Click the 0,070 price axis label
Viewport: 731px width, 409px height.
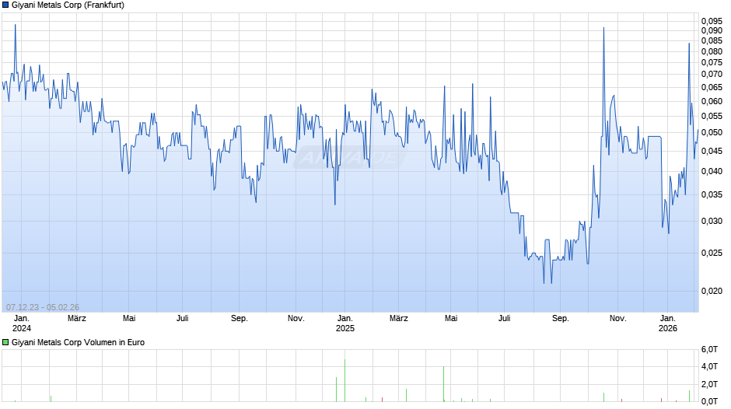[712, 74]
